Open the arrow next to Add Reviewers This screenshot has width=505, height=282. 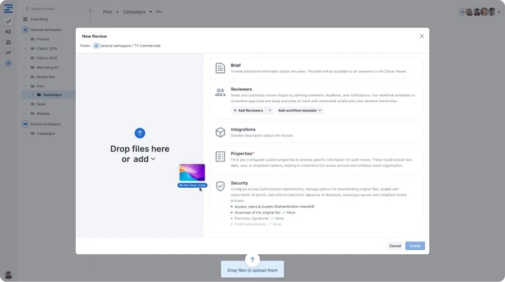pyautogui.click(x=270, y=110)
